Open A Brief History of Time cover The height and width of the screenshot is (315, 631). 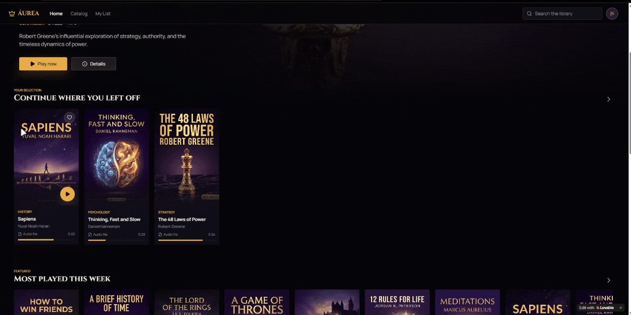pyautogui.click(x=117, y=302)
